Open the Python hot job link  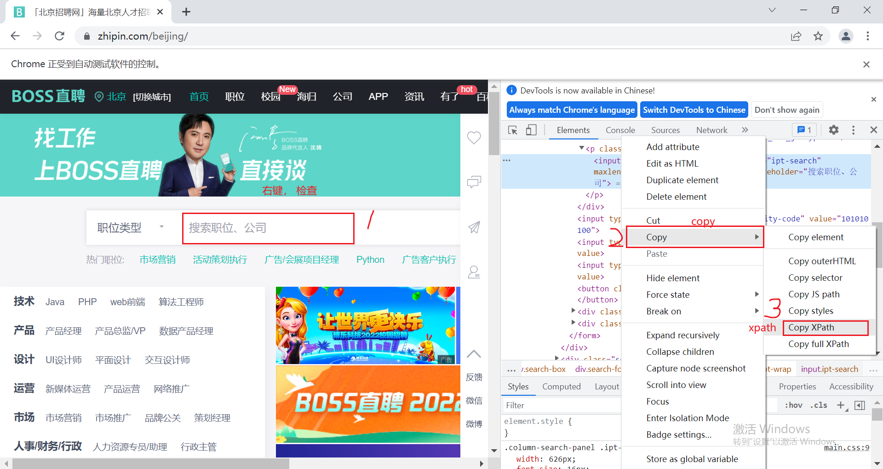pyautogui.click(x=370, y=260)
